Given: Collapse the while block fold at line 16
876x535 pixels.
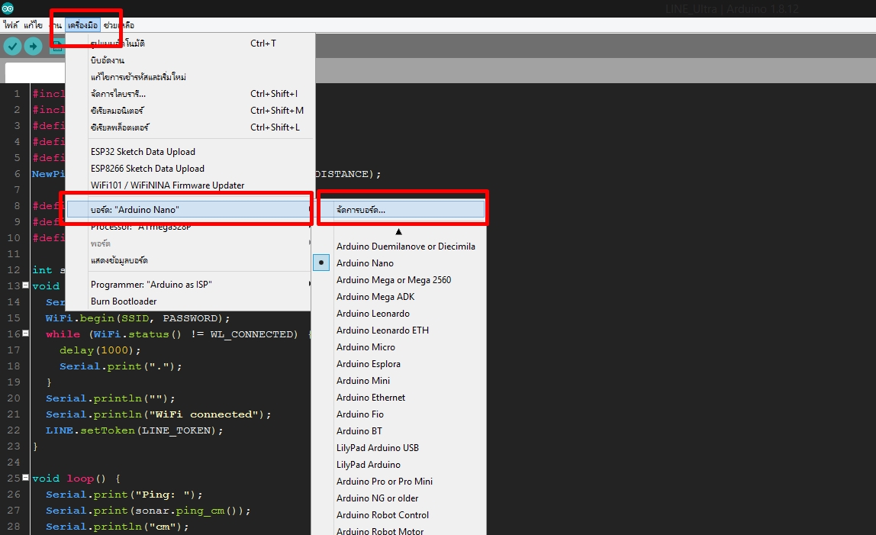Looking at the screenshot, I should [25, 334].
